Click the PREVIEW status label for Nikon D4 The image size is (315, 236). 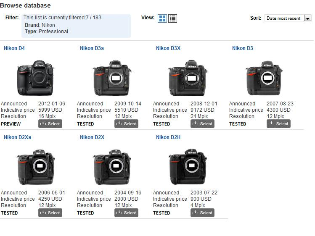[11, 124]
